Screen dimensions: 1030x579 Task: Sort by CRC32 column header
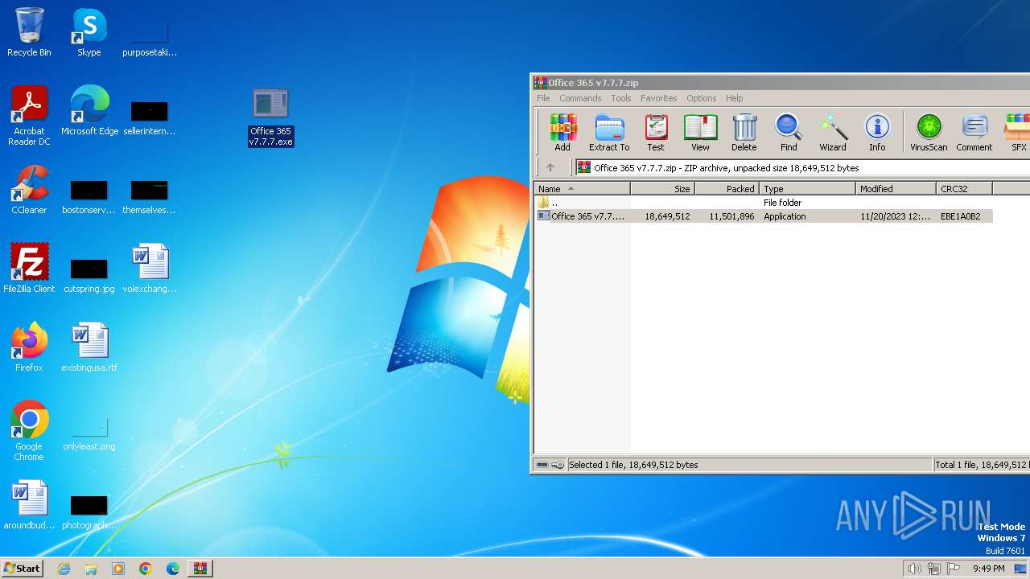pos(964,189)
